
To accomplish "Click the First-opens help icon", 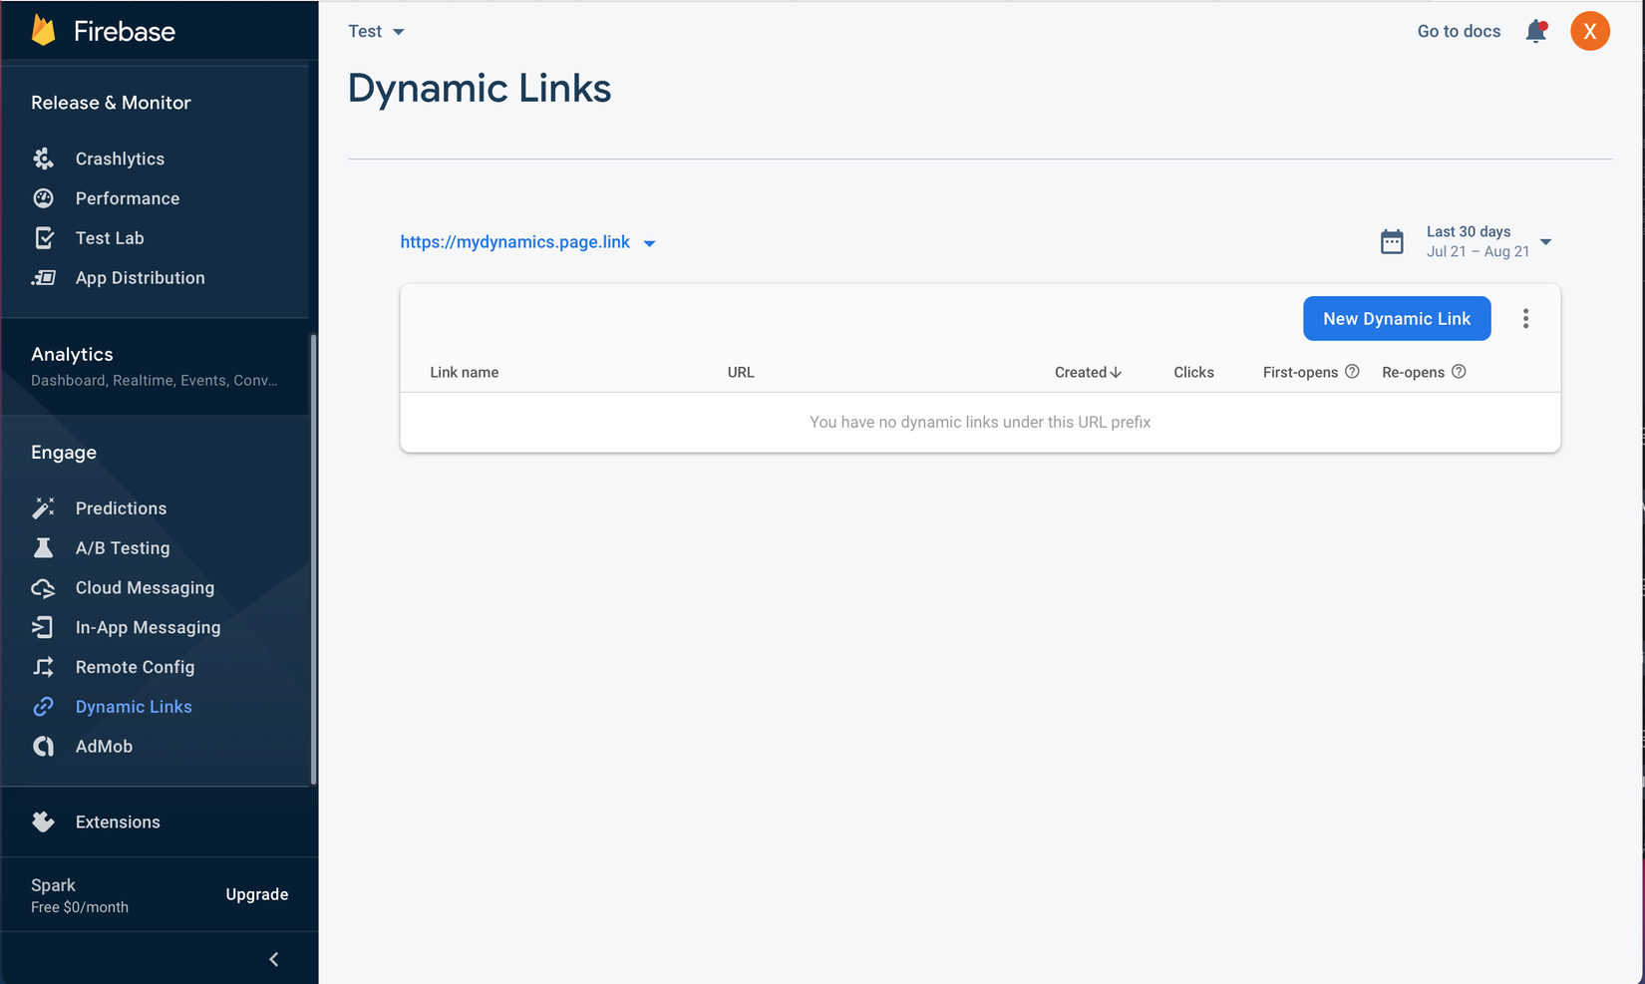I will tap(1352, 372).
